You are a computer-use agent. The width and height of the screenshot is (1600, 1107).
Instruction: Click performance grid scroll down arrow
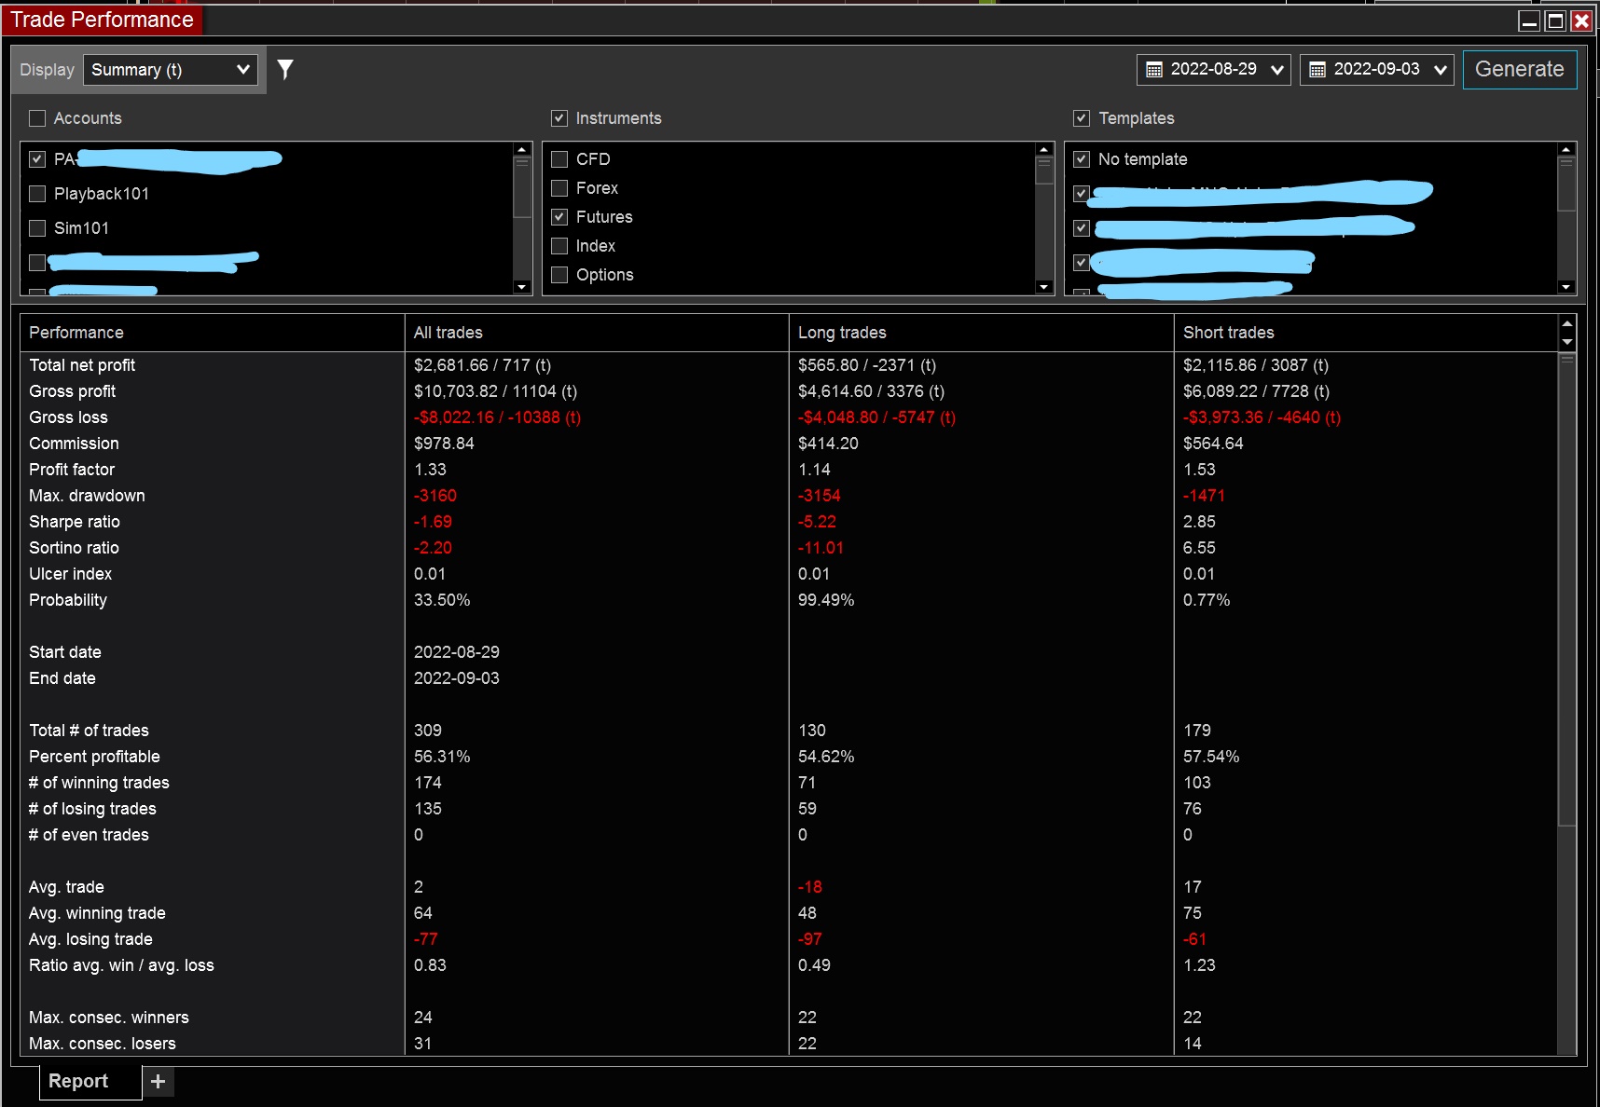(1566, 342)
